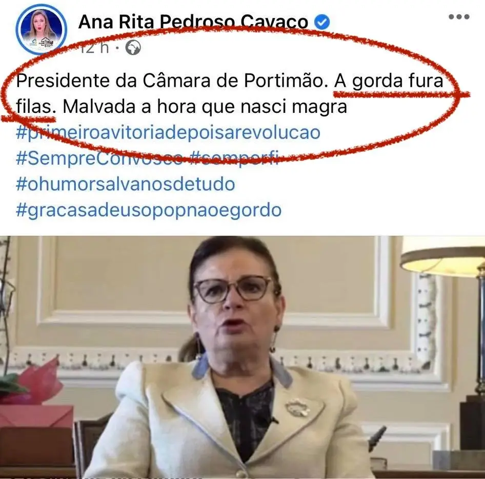Open the Ana Rita Pedroso Cavaco profile name
The image size is (485, 479).
193,22
